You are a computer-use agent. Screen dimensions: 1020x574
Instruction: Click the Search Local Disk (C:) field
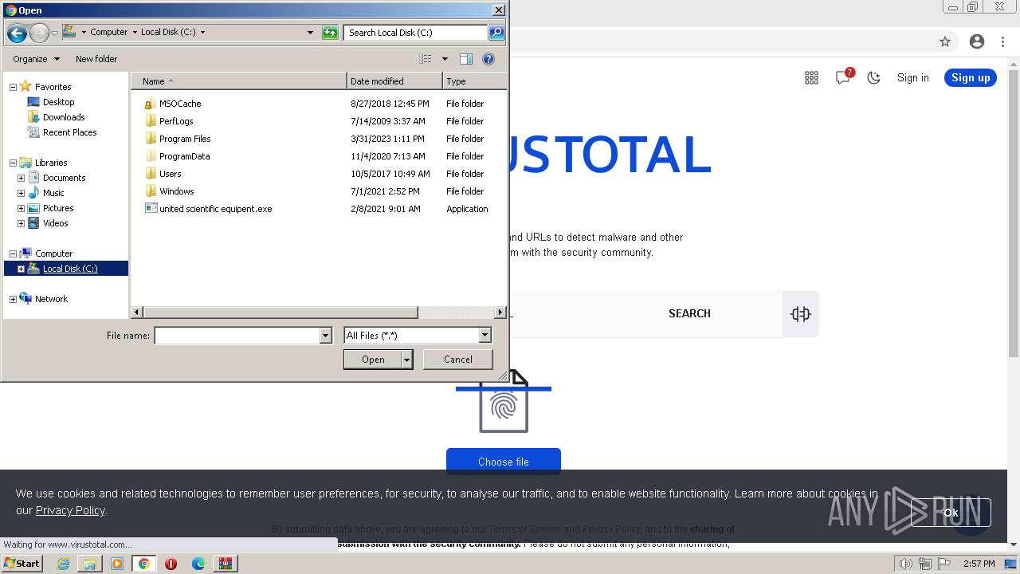point(416,33)
